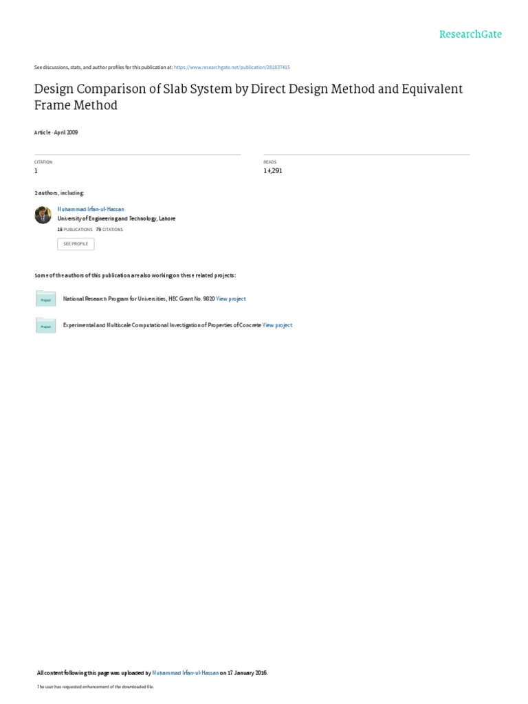Open View project for Properties of Concrete

(x=277, y=325)
